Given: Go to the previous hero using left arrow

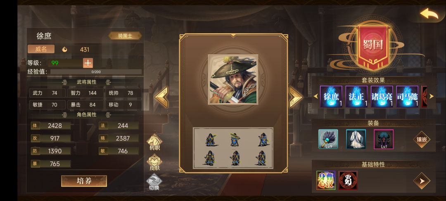Looking at the screenshot, I should (x=161, y=97).
